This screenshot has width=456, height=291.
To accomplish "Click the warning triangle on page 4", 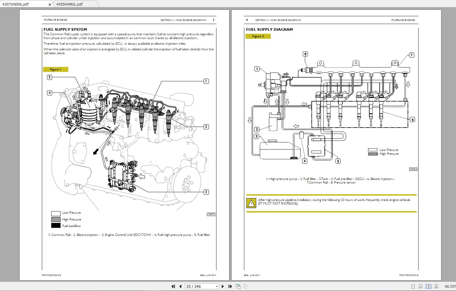I will tap(251, 203).
